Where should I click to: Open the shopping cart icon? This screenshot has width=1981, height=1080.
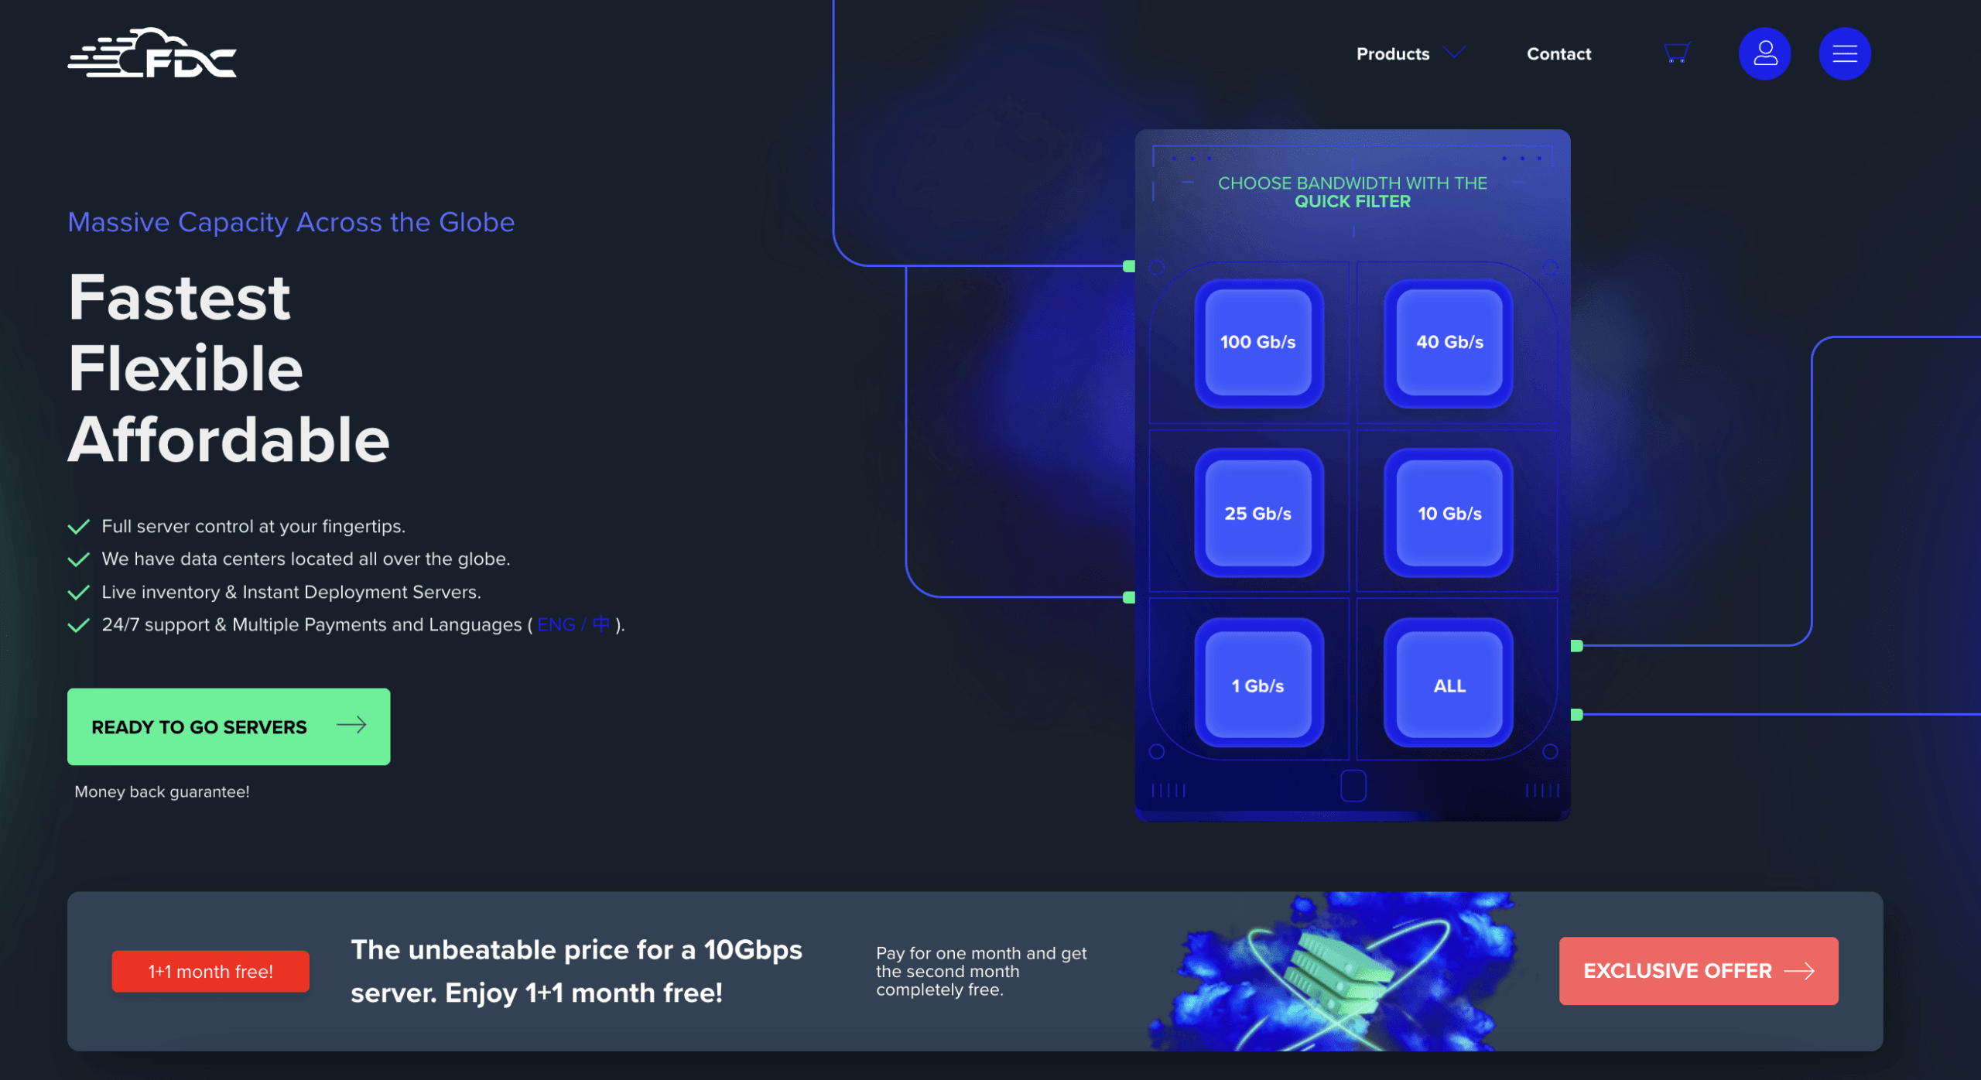pyautogui.click(x=1676, y=53)
